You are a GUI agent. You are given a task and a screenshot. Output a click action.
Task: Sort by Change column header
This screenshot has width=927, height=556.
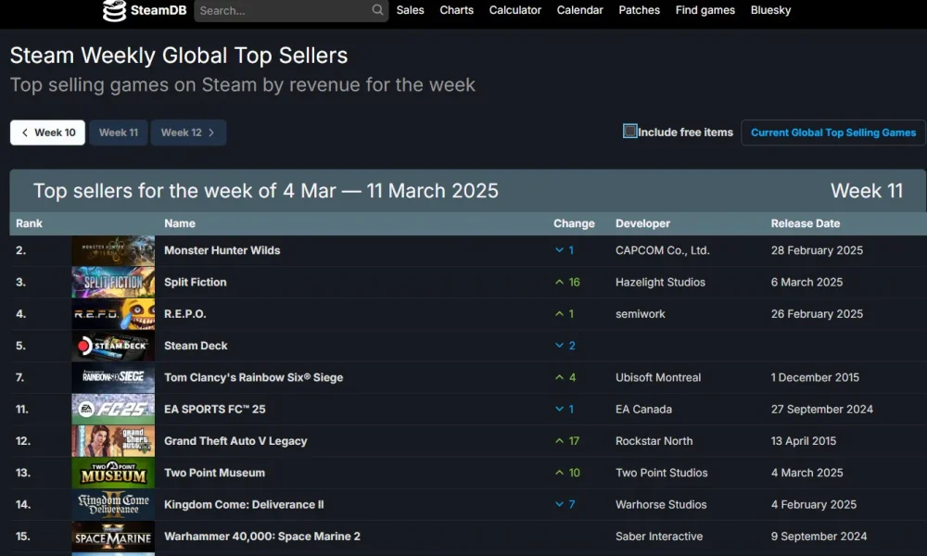574,223
